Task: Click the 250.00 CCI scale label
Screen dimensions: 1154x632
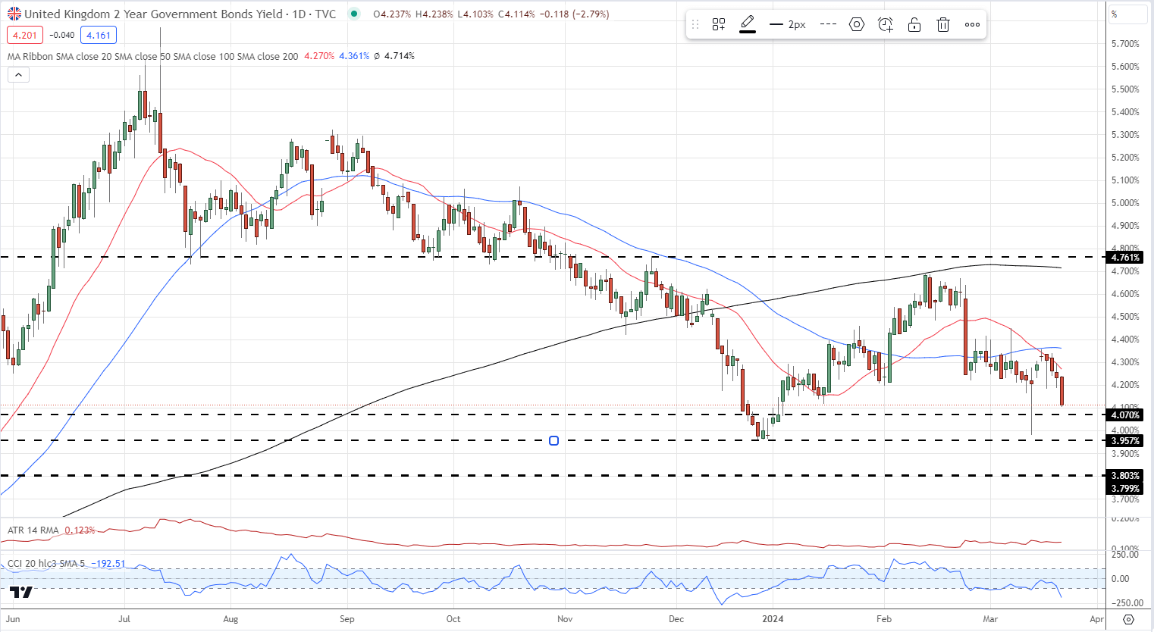Action: [1125, 555]
